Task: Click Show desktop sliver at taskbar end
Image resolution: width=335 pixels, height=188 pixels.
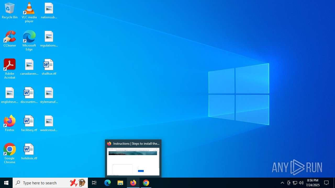Action: click(x=334, y=183)
